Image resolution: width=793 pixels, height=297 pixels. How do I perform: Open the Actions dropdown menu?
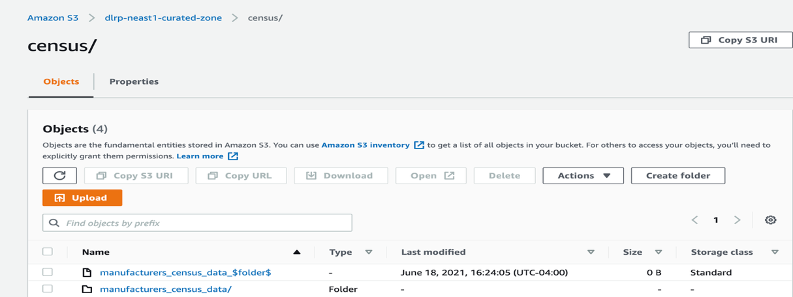(x=583, y=176)
